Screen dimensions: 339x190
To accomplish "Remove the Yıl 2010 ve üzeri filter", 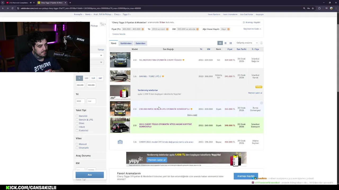I will pyautogui.click(x=167, y=29).
